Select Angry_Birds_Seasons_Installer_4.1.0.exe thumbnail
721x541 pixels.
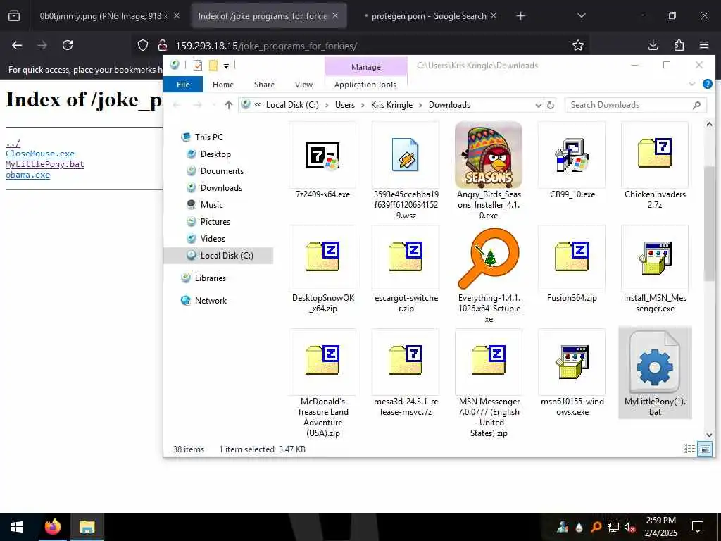[489, 156]
